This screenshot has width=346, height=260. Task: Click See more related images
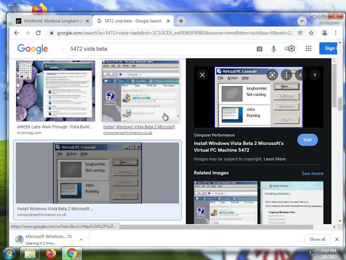tap(313, 173)
